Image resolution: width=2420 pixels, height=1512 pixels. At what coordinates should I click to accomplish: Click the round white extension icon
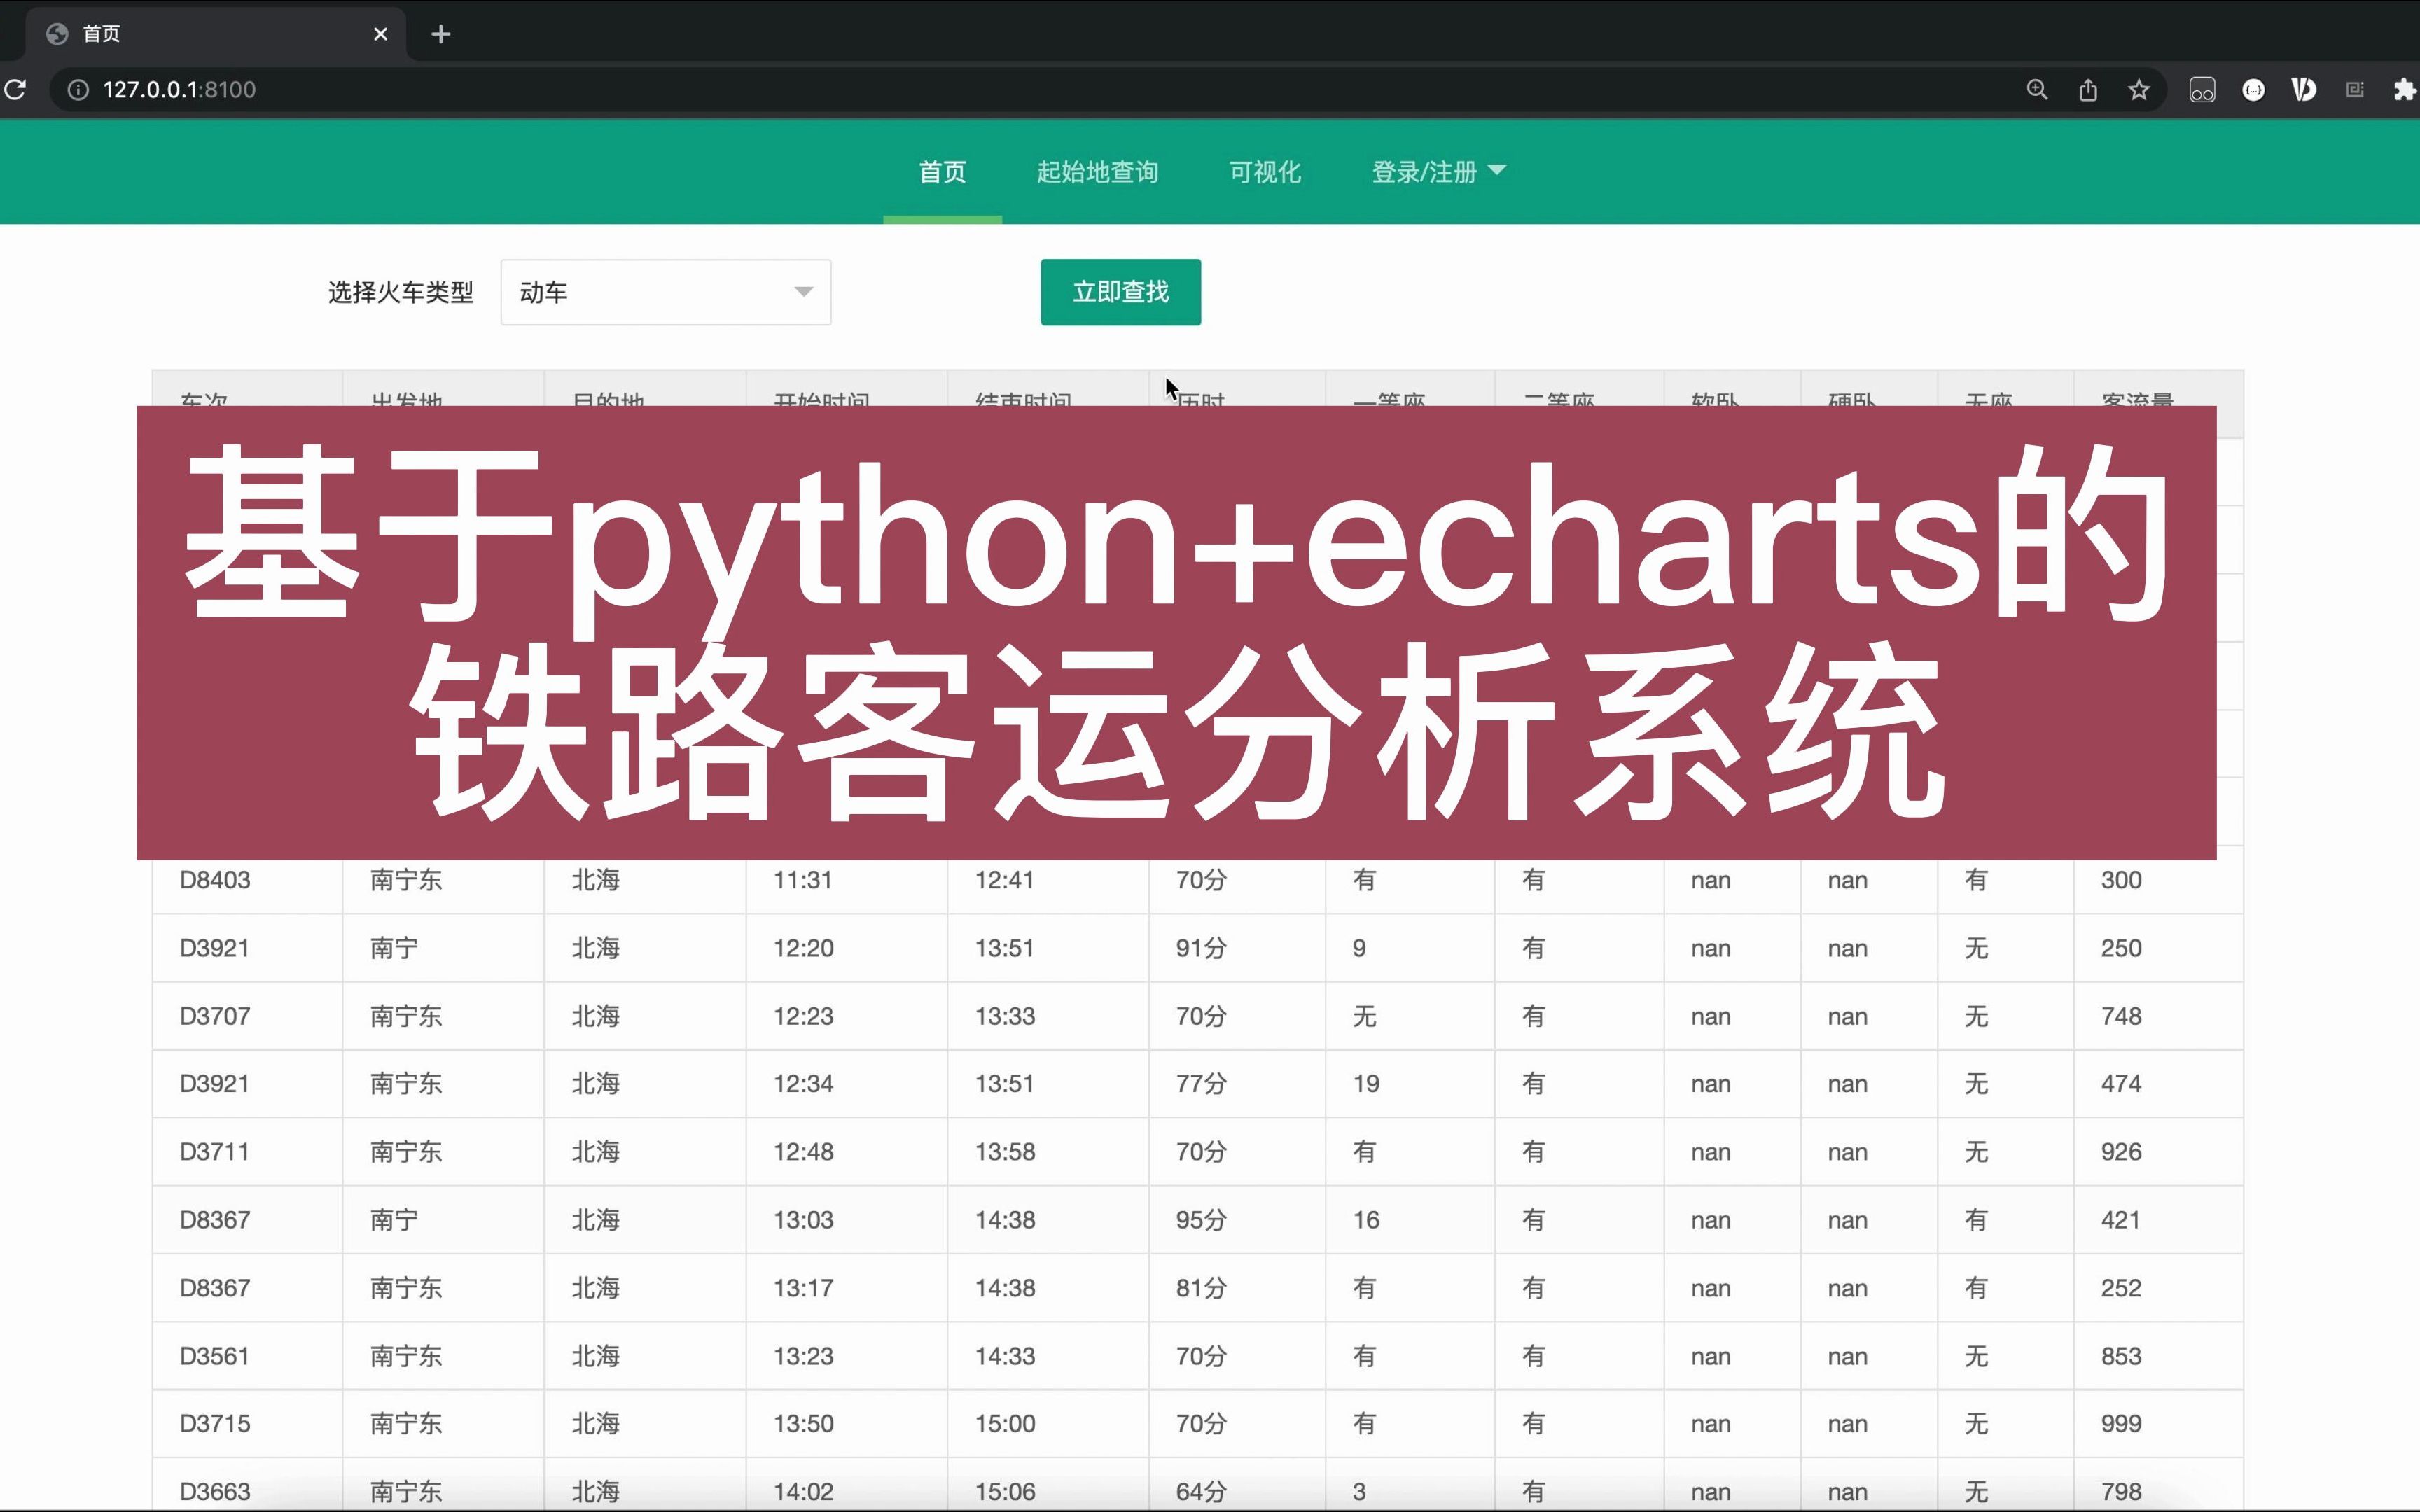point(2253,90)
